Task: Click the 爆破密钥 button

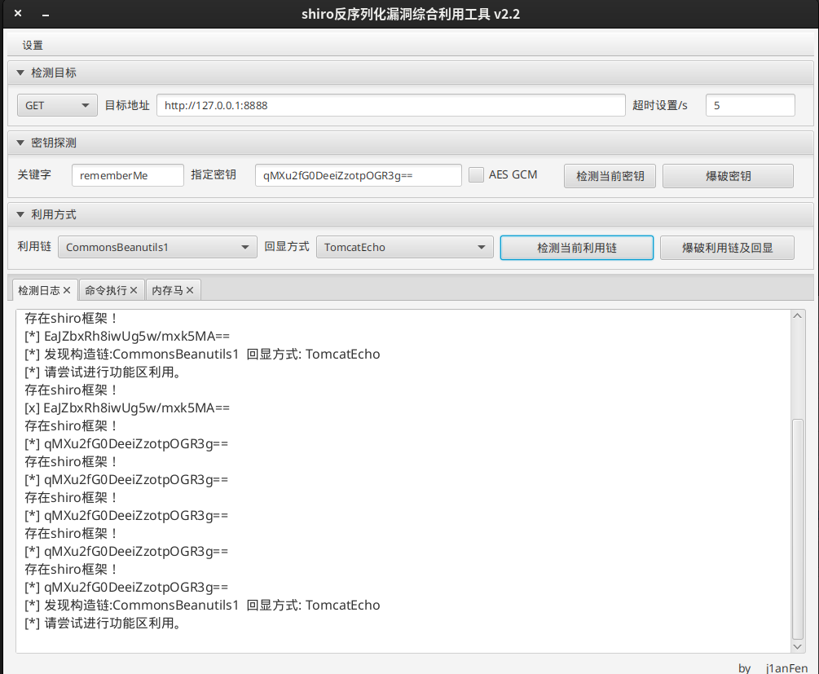Action: click(x=728, y=176)
